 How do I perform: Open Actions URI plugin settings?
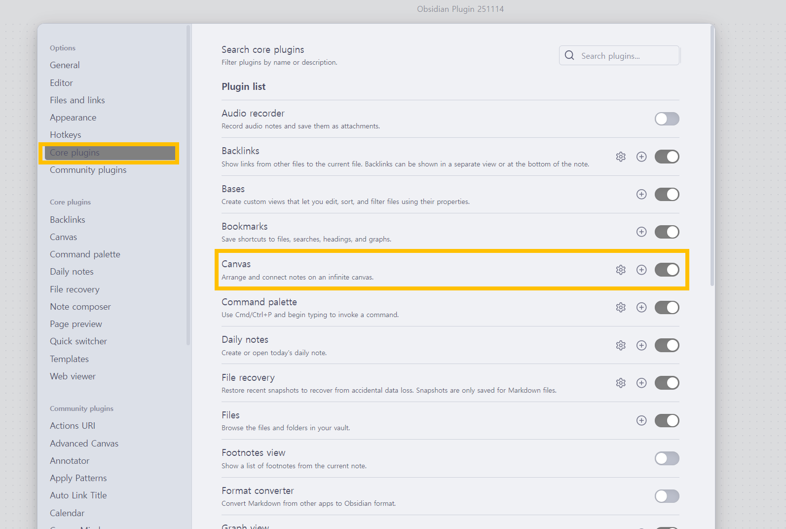point(73,426)
